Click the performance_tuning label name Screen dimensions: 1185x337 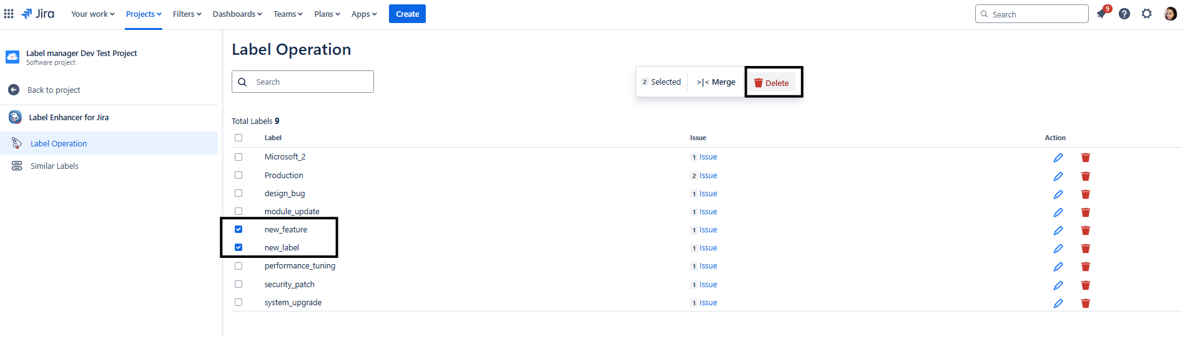pos(300,266)
